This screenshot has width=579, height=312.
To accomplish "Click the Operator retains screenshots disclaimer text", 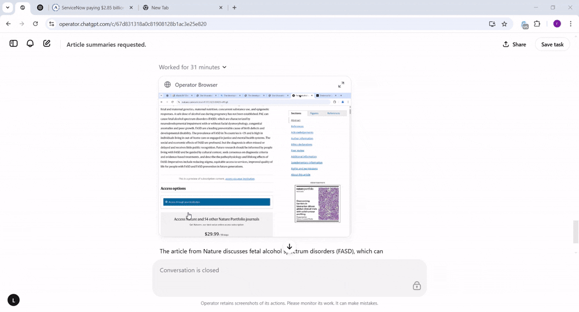I will coord(289,303).
